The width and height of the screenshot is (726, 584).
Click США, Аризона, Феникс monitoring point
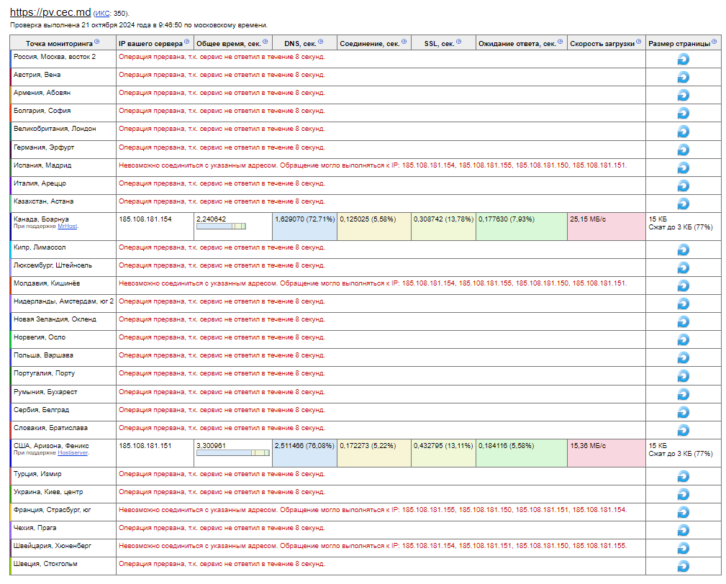51,446
